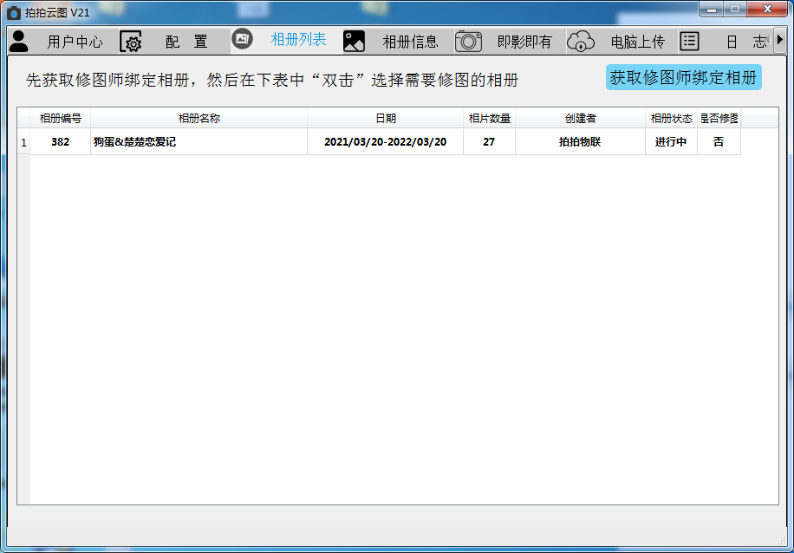Click the 否 cell under 是否修图

[718, 142]
